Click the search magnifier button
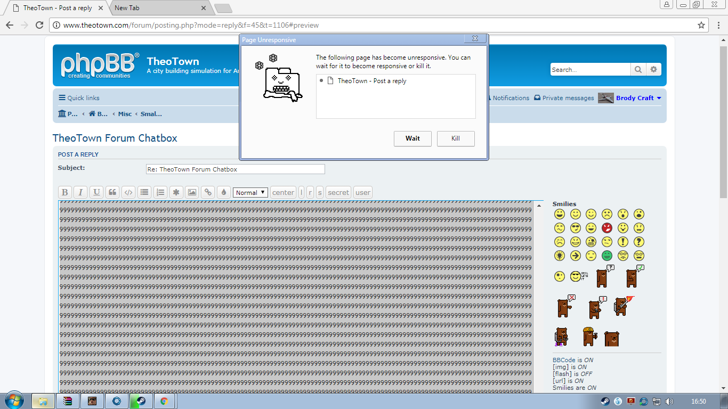The height and width of the screenshot is (409, 728). 638,70
